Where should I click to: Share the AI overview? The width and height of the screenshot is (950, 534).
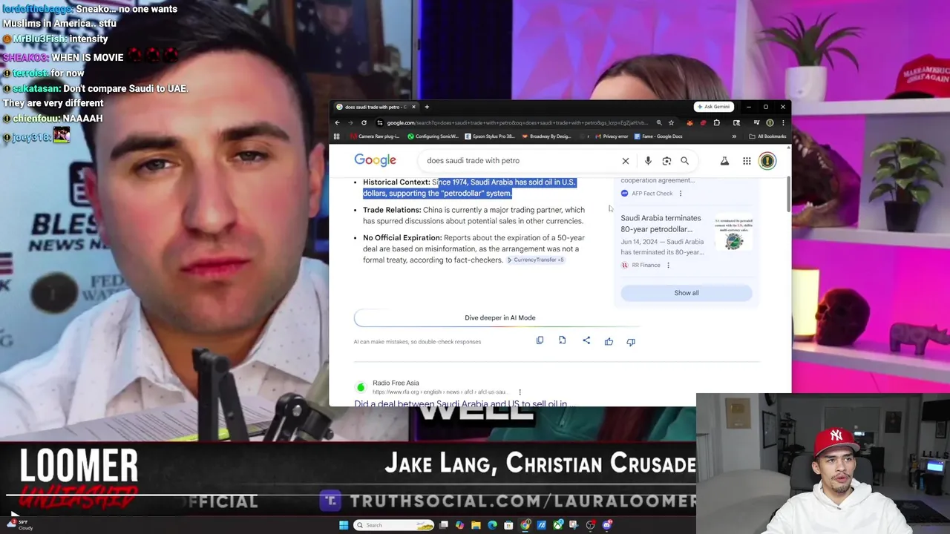586,340
